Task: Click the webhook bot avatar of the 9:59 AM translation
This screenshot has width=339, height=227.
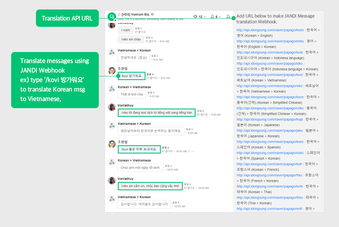Action: tap(112, 125)
